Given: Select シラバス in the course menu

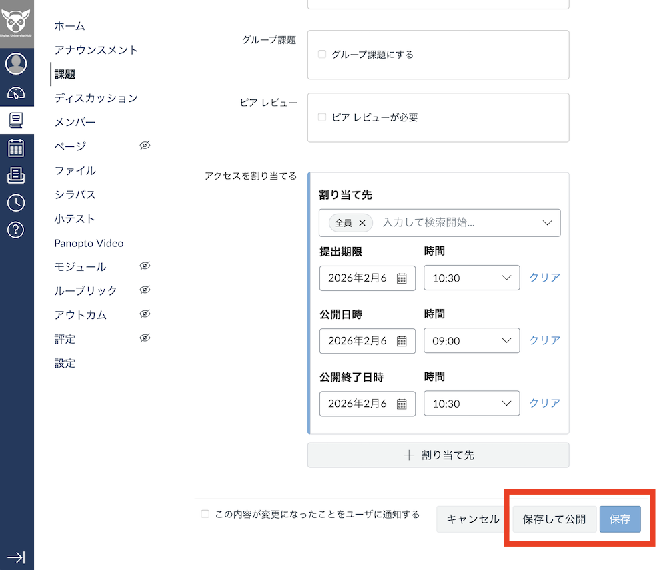Looking at the screenshot, I should (x=75, y=194).
